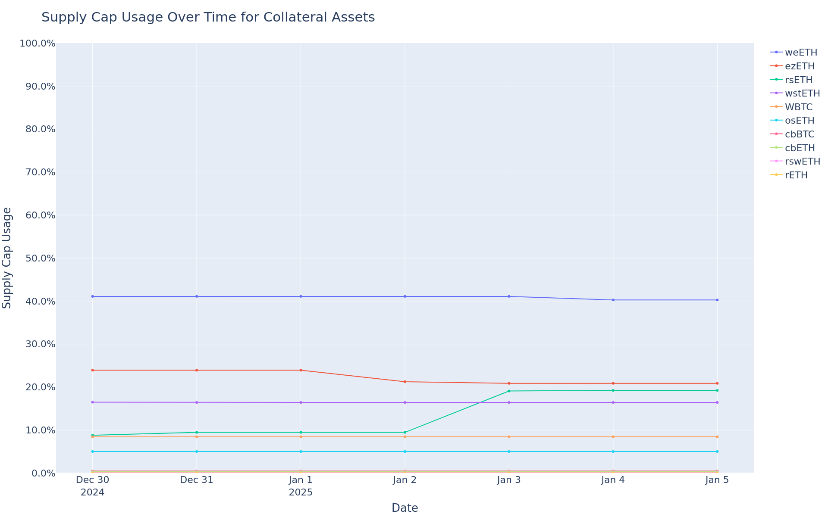Image resolution: width=828 pixels, height=517 pixels.
Task: Select the wstETH point at Dec 31
Action: [x=197, y=402]
